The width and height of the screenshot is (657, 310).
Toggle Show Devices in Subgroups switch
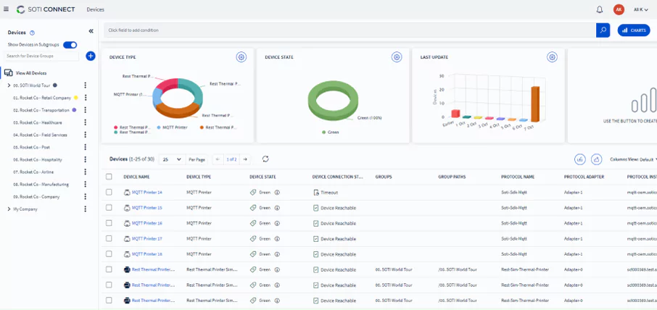70,45
